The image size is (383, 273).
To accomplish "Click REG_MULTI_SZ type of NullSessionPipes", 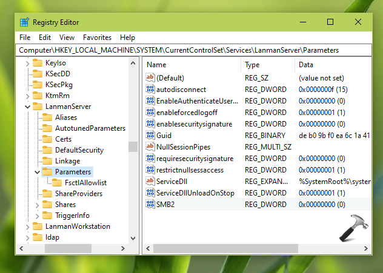I will click(268, 147).
